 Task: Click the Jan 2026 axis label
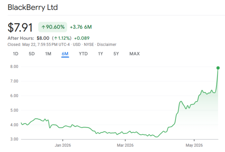tap(63, 145)
